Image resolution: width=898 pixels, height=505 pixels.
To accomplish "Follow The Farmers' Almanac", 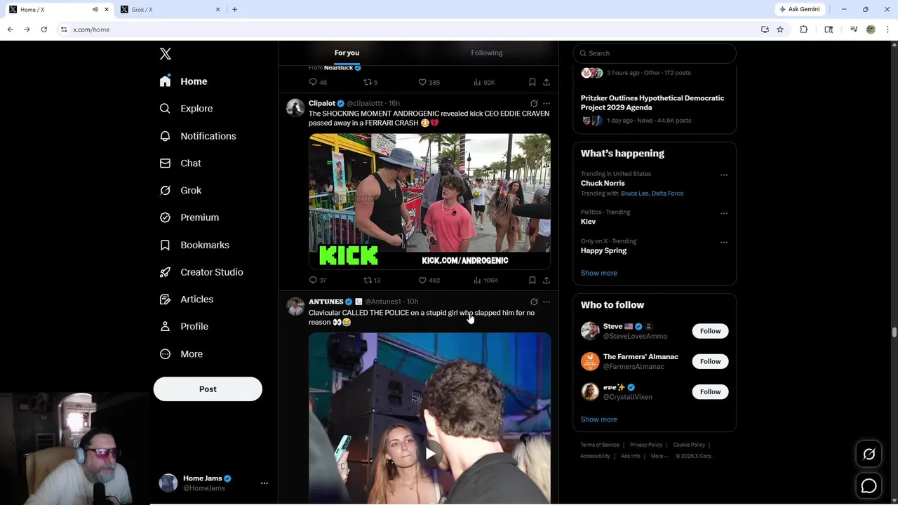I will pos(710,361).
